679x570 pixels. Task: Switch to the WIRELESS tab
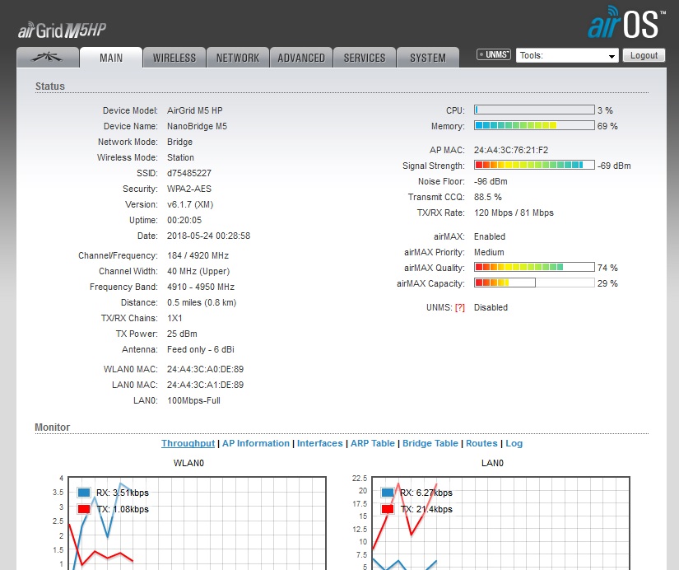(174, 58)
